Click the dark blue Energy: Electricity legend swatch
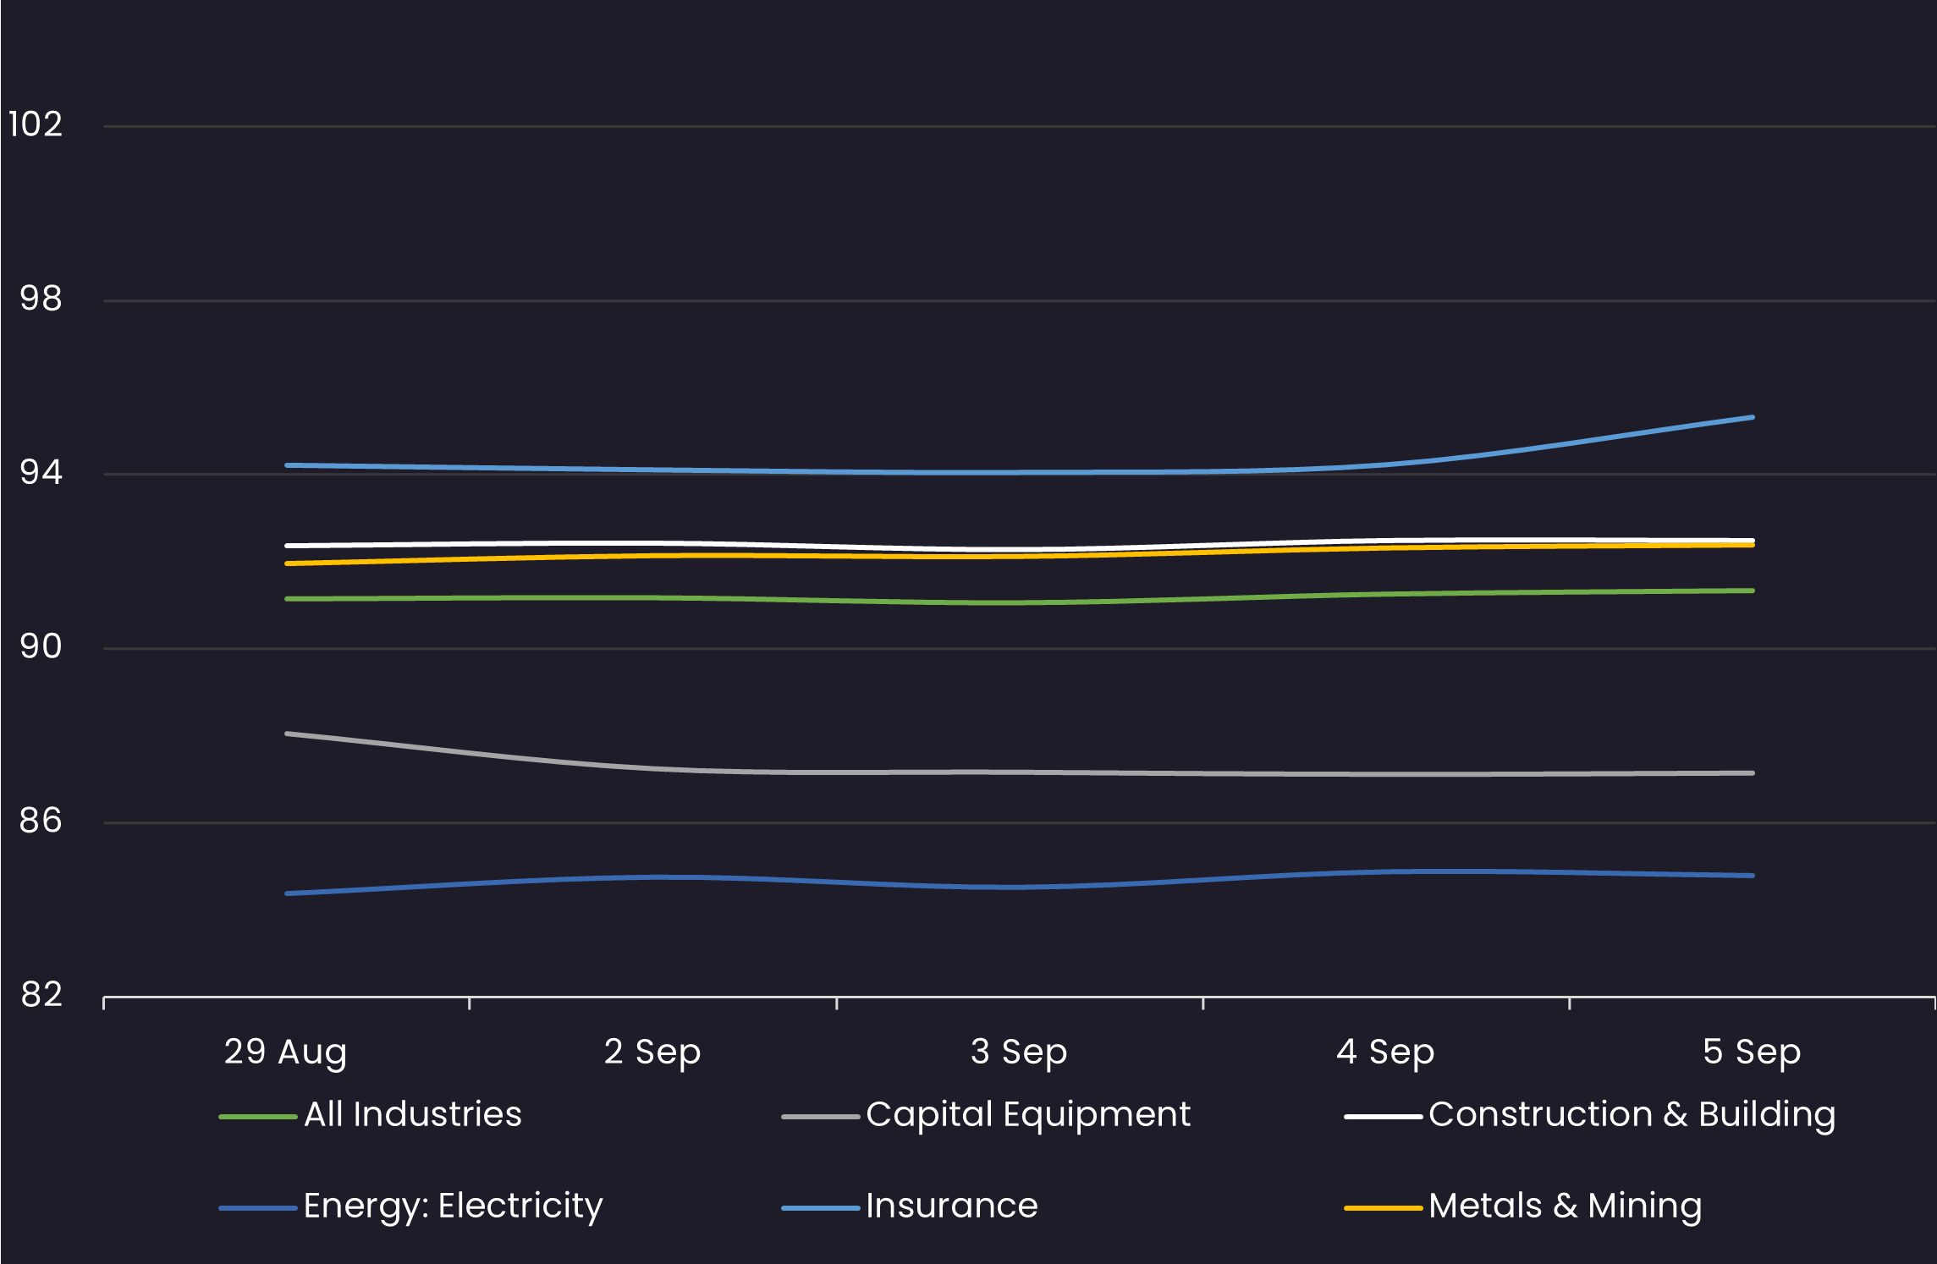The width and height of the screenshot is (1937, 1264). click(257, 1208)
